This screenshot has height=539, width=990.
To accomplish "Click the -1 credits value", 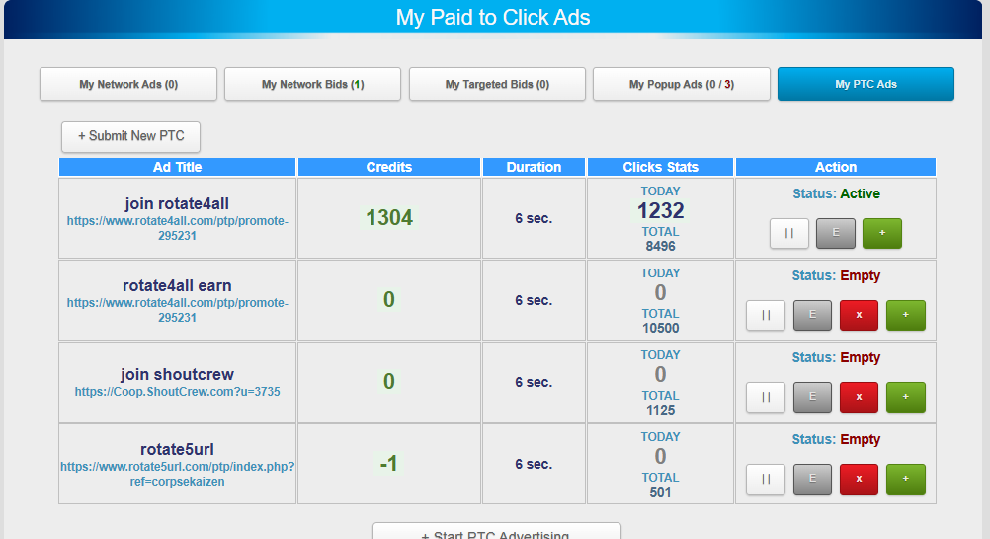I will point(389,464).
